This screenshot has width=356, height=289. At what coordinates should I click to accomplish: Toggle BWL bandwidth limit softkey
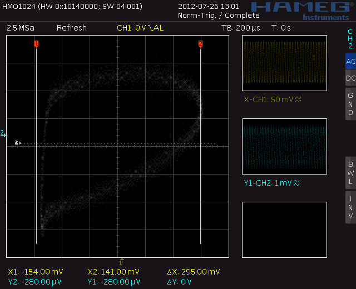[350, 173]
